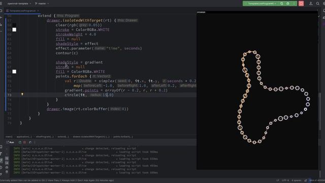Click the red stop button in title bar
Image resolution: width=325 pixels, height=183 pixels.
click(x=301, y=4)
